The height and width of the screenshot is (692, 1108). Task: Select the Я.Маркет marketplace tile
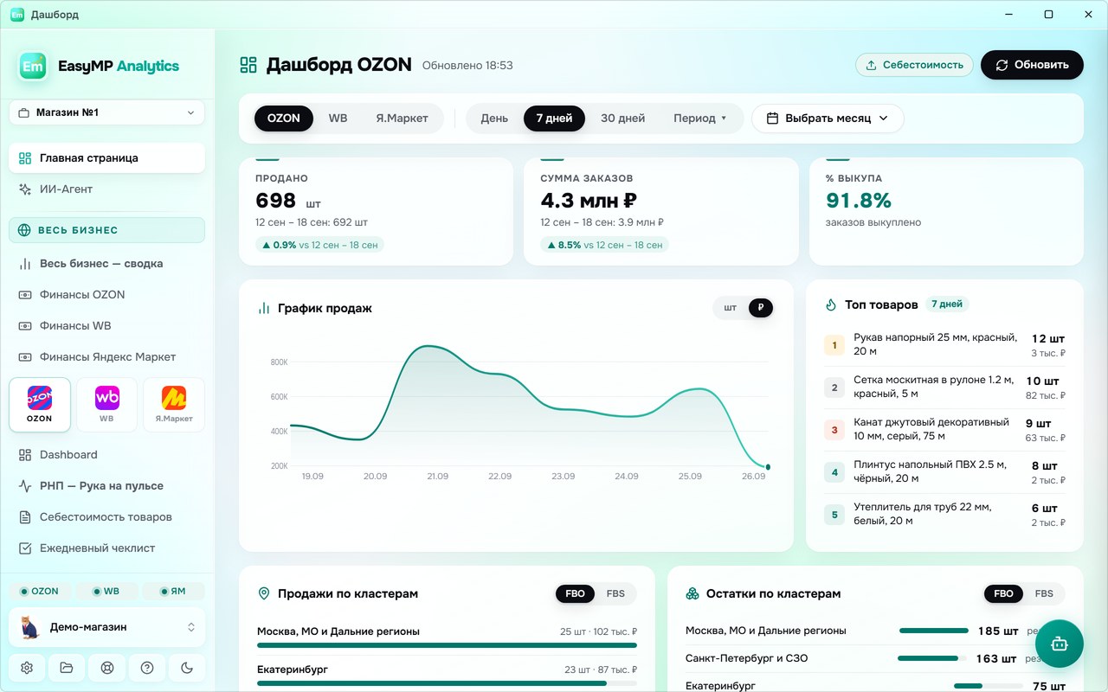point(174,404)
